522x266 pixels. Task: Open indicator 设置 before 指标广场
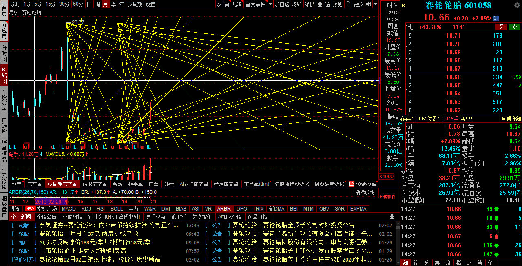(15, 208)
